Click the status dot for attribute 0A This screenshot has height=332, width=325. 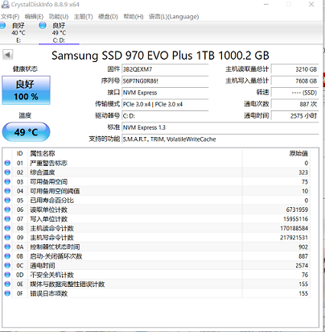(x=7, y=247)
